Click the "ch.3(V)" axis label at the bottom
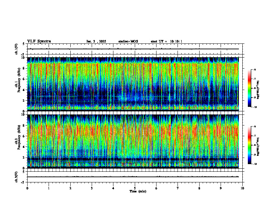 16,177
